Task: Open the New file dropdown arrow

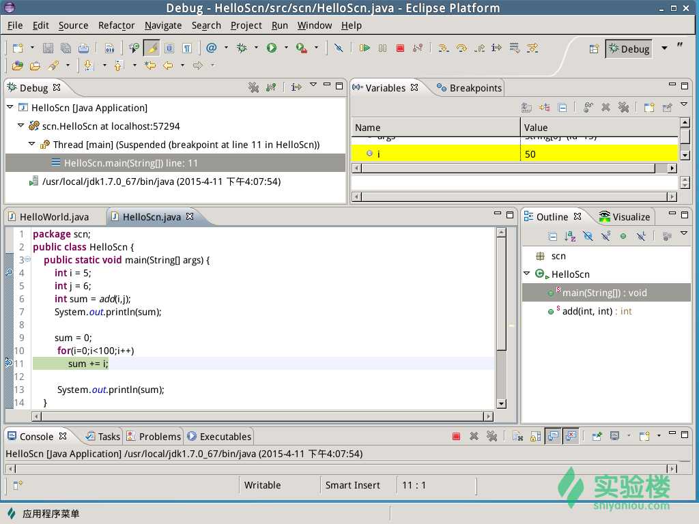Action: (x=32, y=48)
